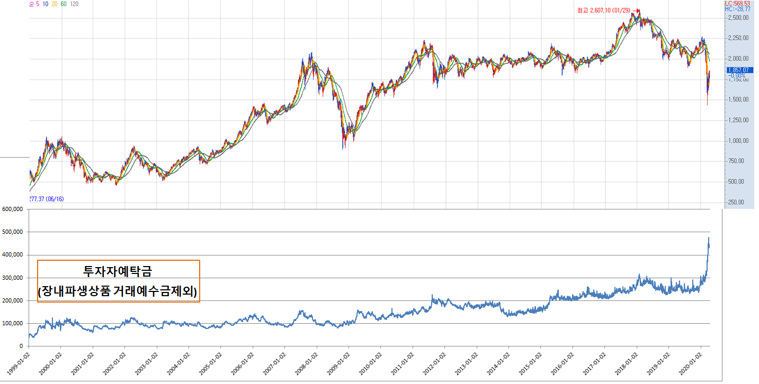Click the blue 10-day moving average label
759x384 pixels.
[x=46, y=4]
